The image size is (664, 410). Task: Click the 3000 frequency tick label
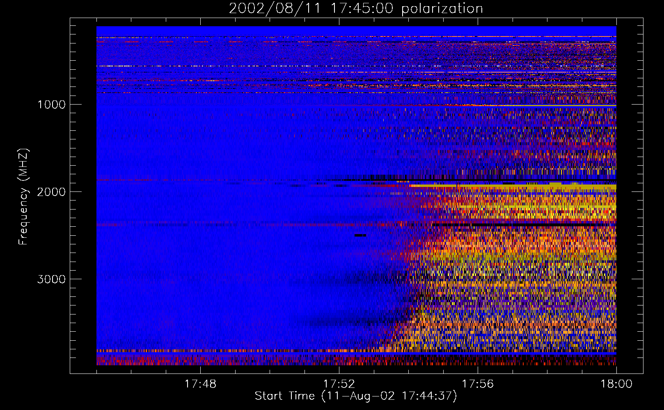point(51,279)
